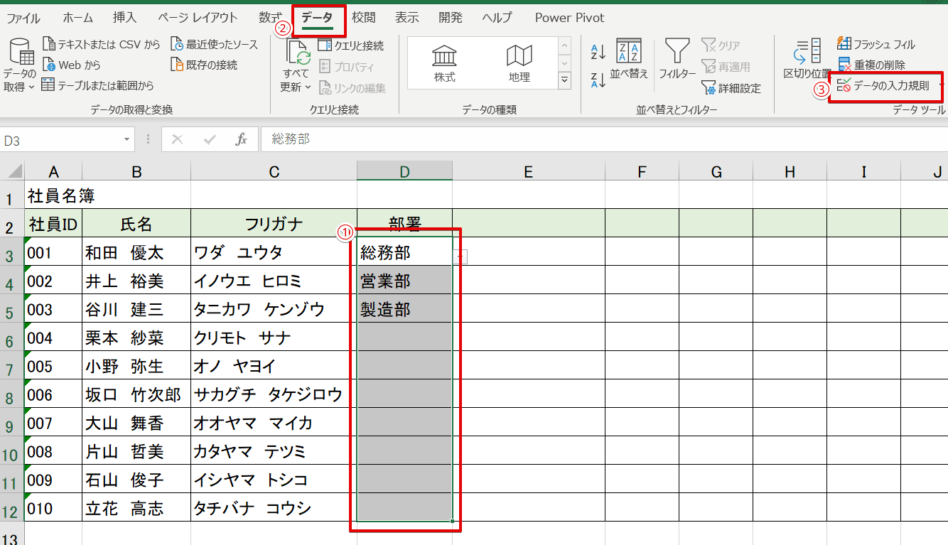Viewport: 948px width, 545px height.
Task: Click enter checkmark in formula bar
Action: pyautogui.click(x=210, y=139)
